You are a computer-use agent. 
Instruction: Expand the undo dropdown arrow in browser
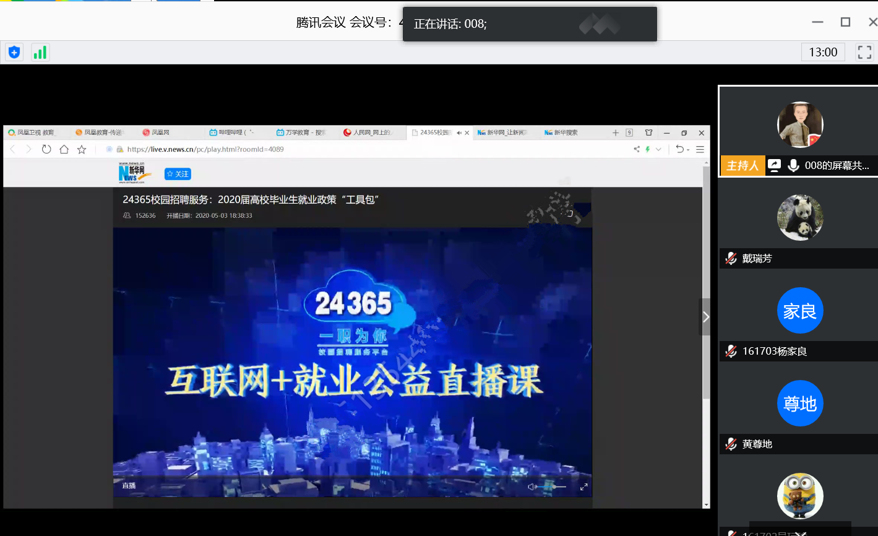click(688, 150)
